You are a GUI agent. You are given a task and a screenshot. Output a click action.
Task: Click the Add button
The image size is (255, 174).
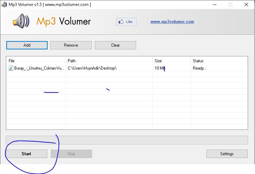[27, 45]
